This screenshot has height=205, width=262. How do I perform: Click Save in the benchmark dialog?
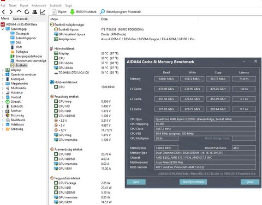[x=136, y=182]
